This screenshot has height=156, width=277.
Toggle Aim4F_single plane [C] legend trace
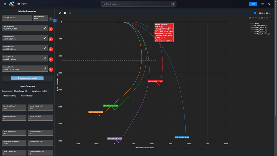pos(260,34)
